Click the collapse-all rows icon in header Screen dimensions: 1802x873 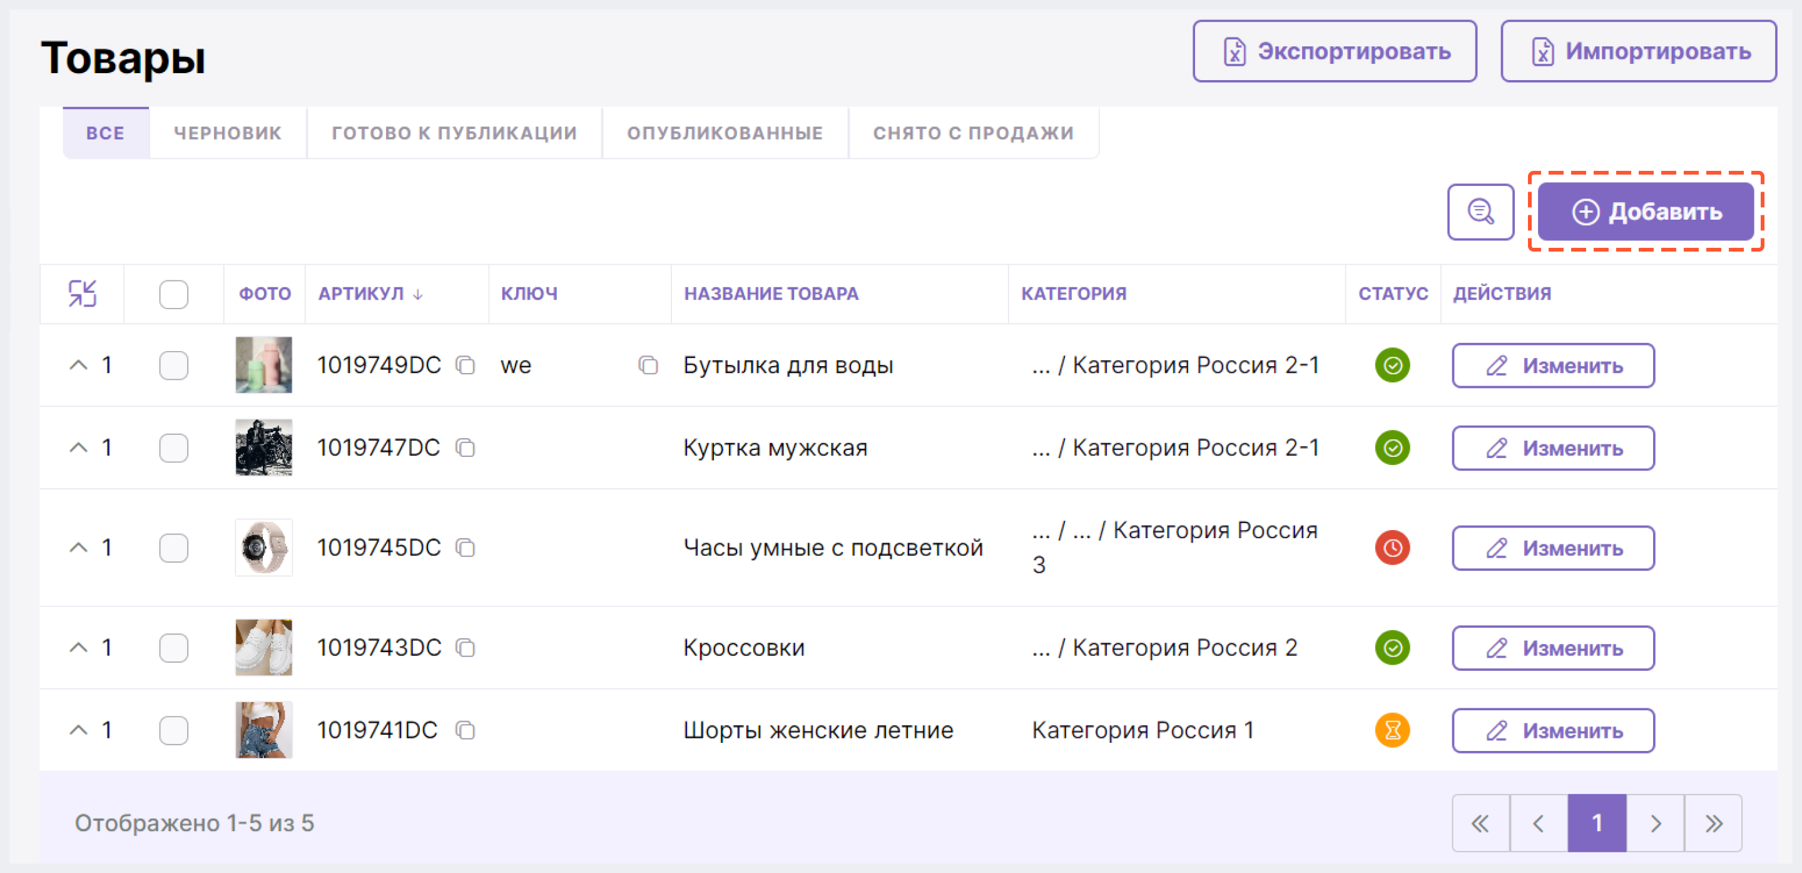[x=83, y=294]
